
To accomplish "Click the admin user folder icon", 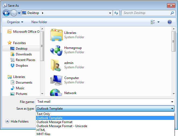I will click(x=56, y=65).
